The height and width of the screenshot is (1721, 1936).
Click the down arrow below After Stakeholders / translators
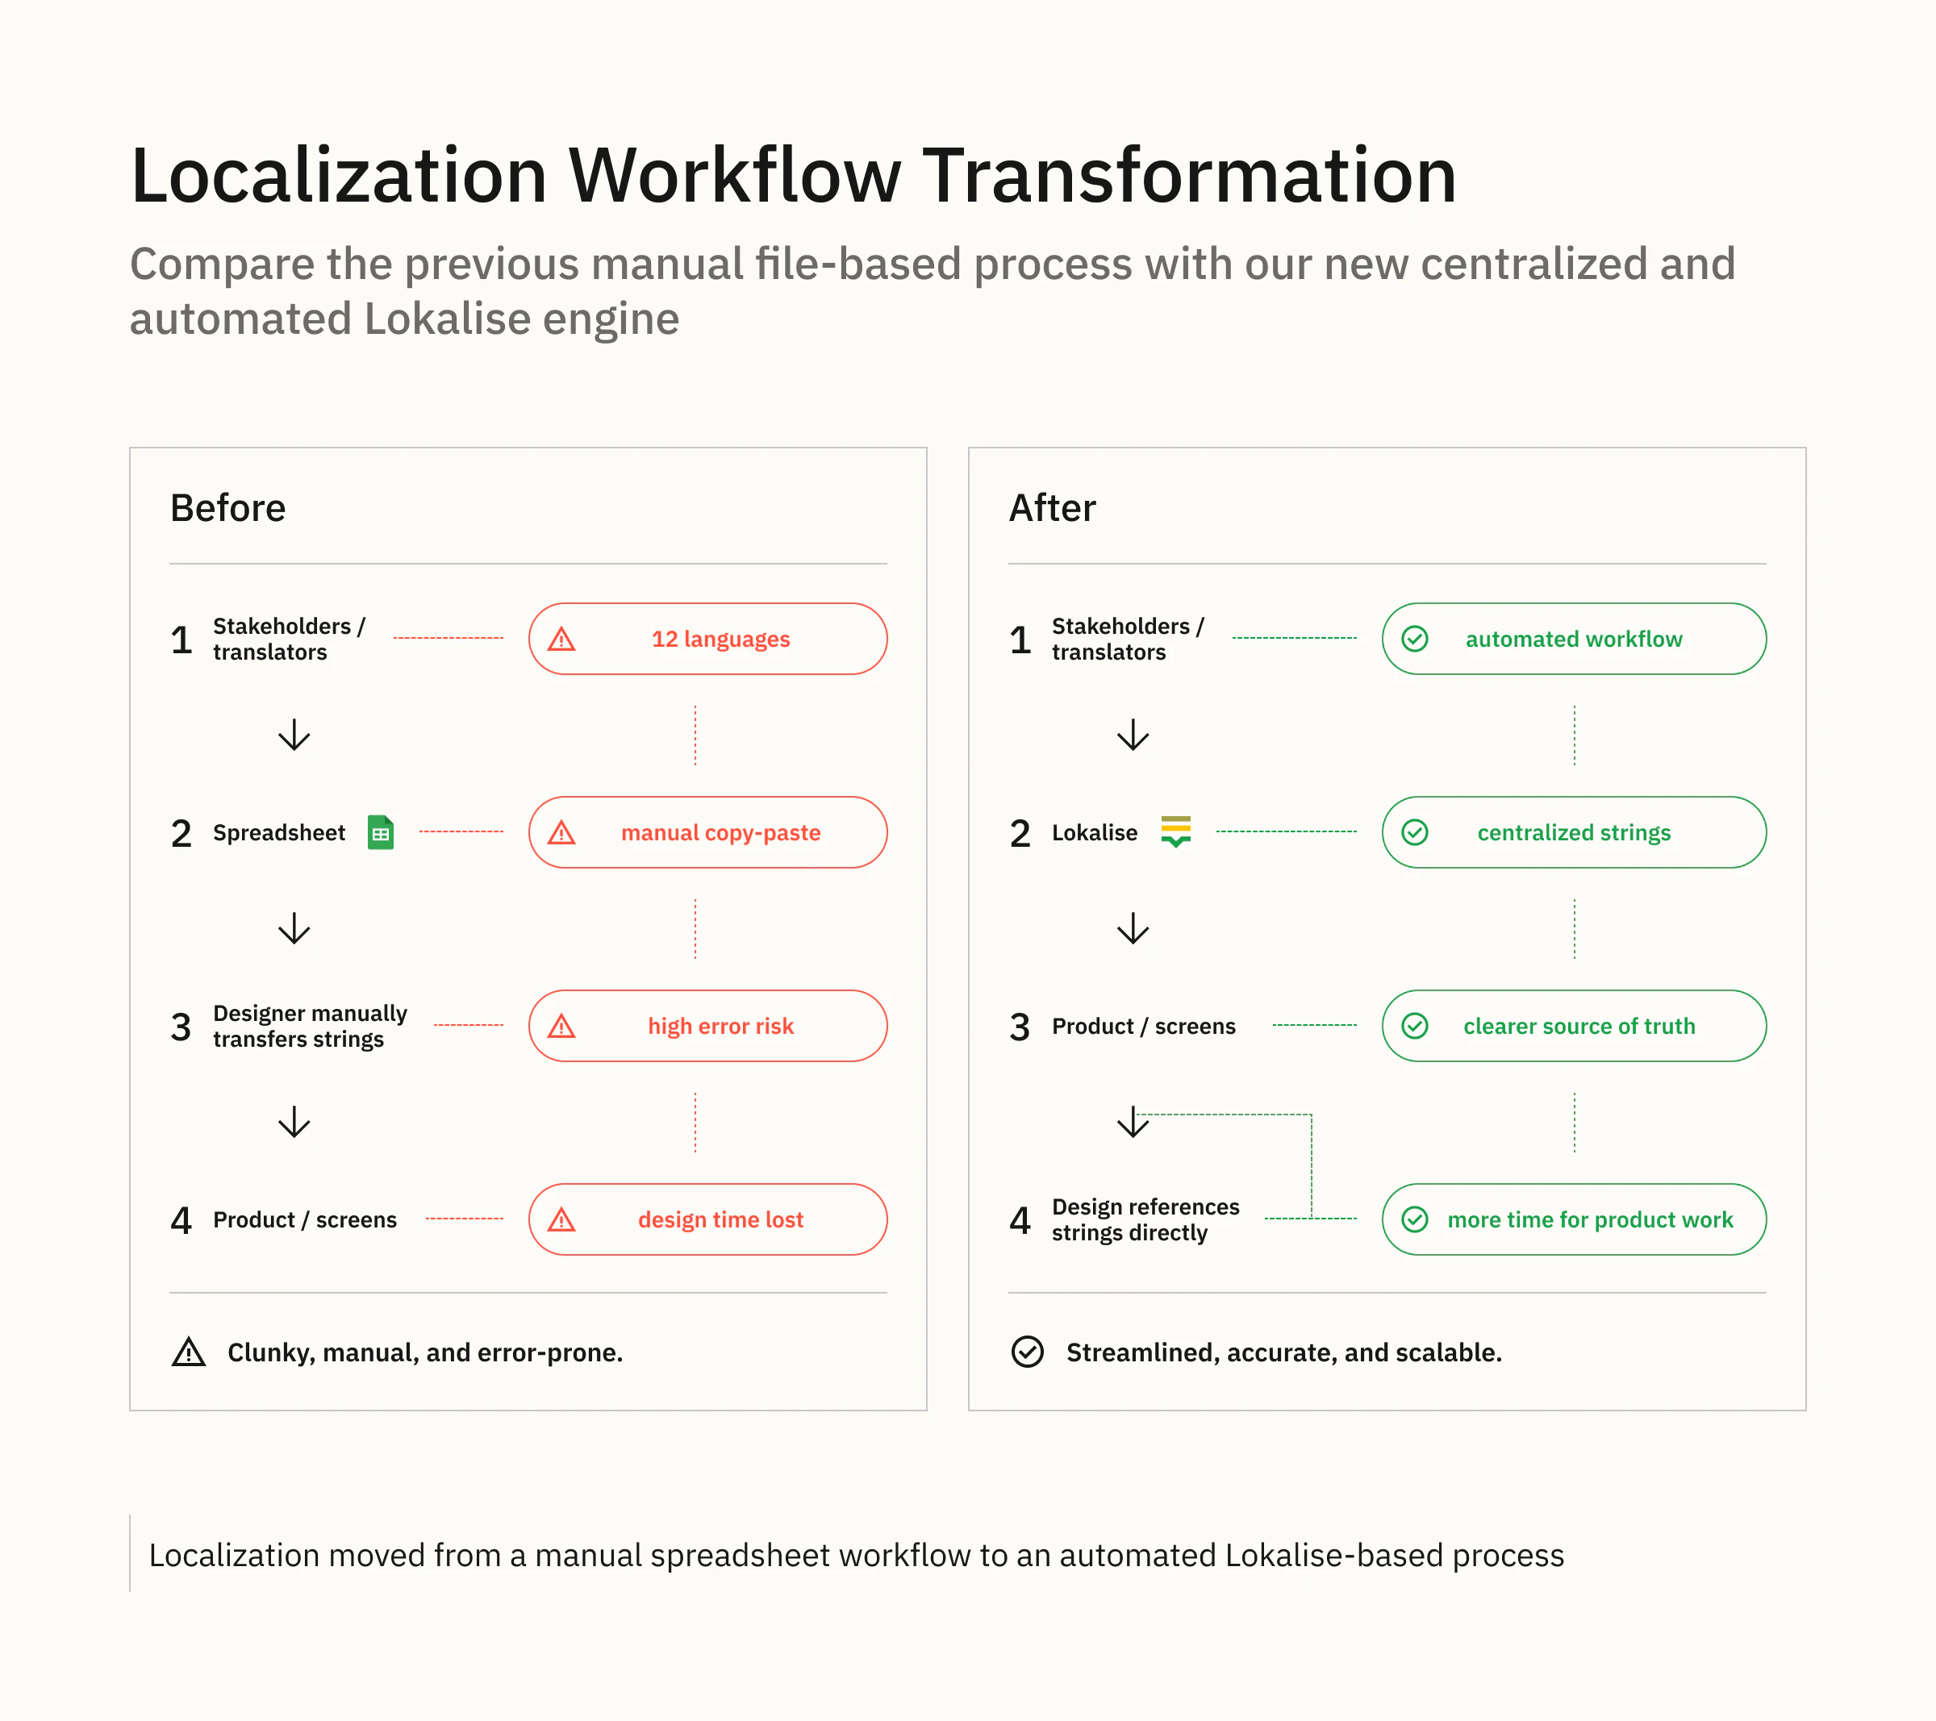coord(1133,735)
